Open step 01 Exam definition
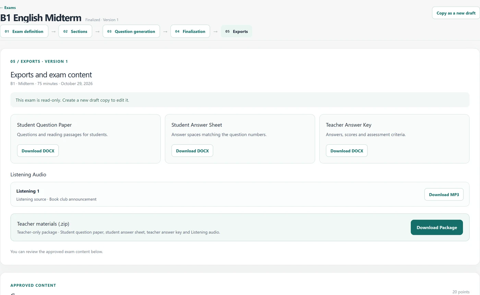This screenshot has height=295, width=480. 24,31
